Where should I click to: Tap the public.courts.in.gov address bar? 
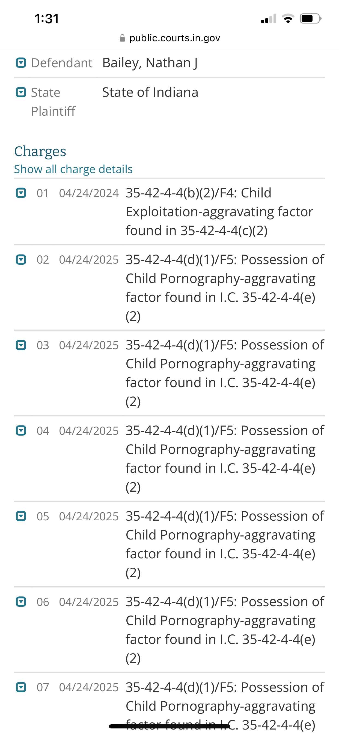point(170,38)
